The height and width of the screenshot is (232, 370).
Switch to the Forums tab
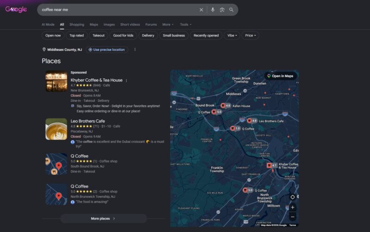151,24
